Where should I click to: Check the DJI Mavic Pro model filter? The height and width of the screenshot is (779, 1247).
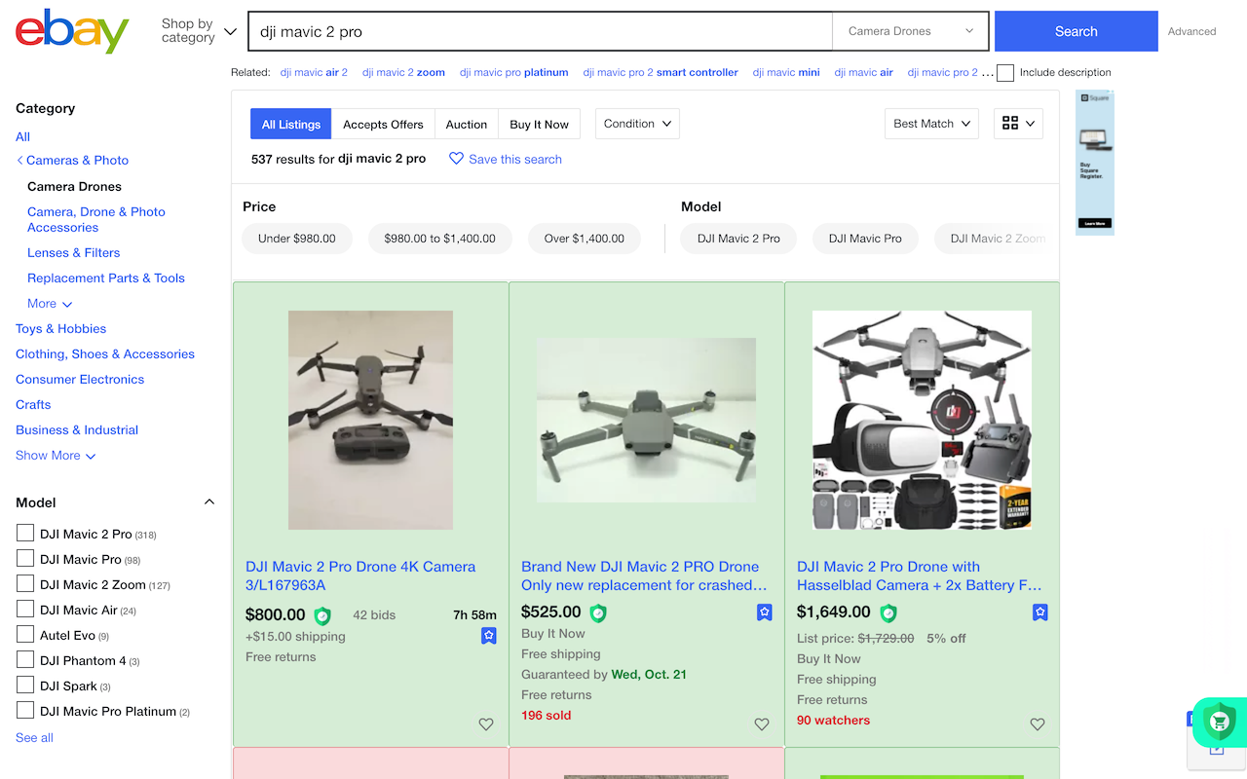coord(25,558)
